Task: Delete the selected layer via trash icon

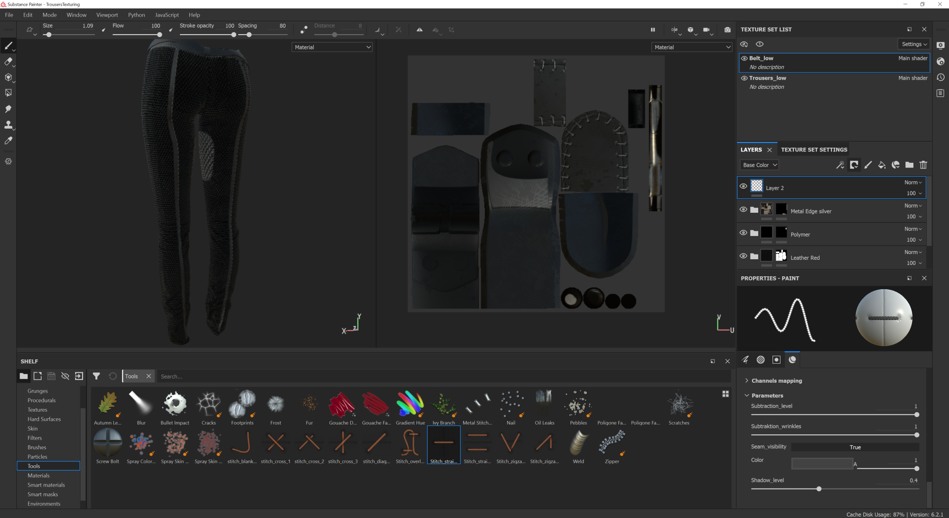Action: 923,165
